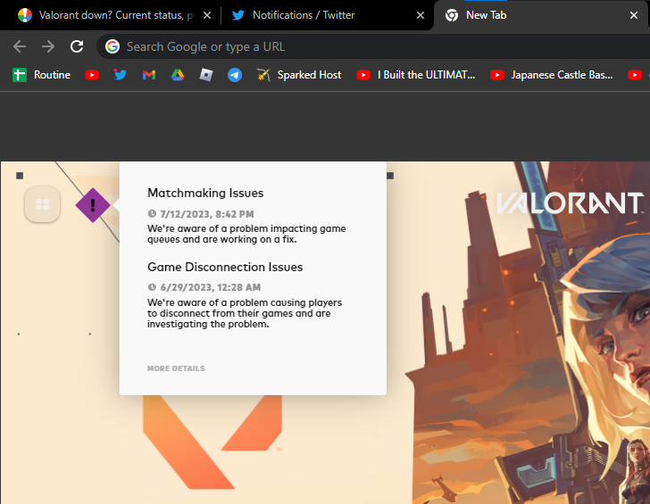Screen dimensions: 650x504
Task: Close the Valorant down status tab
Action: [x=207, y=15]
